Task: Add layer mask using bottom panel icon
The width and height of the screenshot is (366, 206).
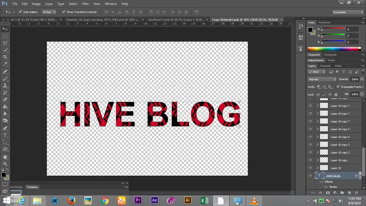Action: pyautogui.click(x=328, y=193)
